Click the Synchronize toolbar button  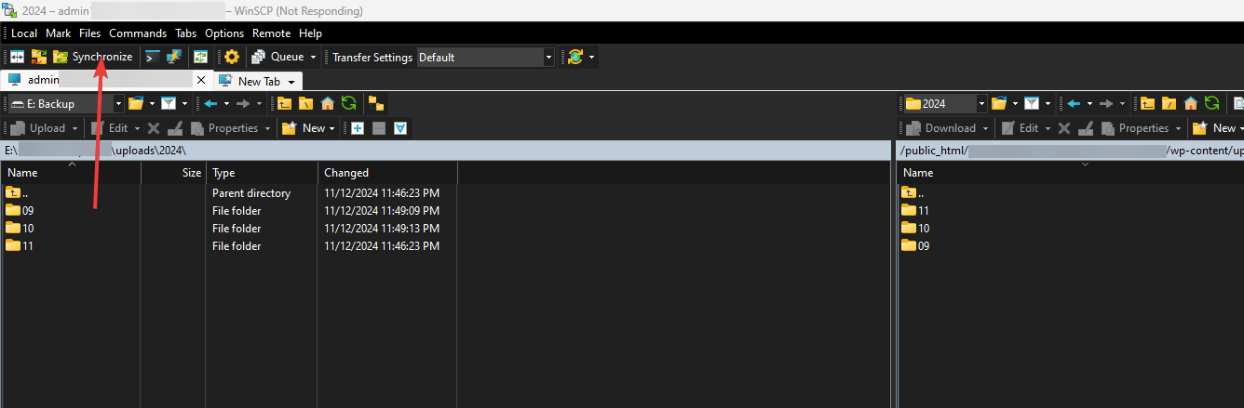pyautogui.click(x=93, y=57)
